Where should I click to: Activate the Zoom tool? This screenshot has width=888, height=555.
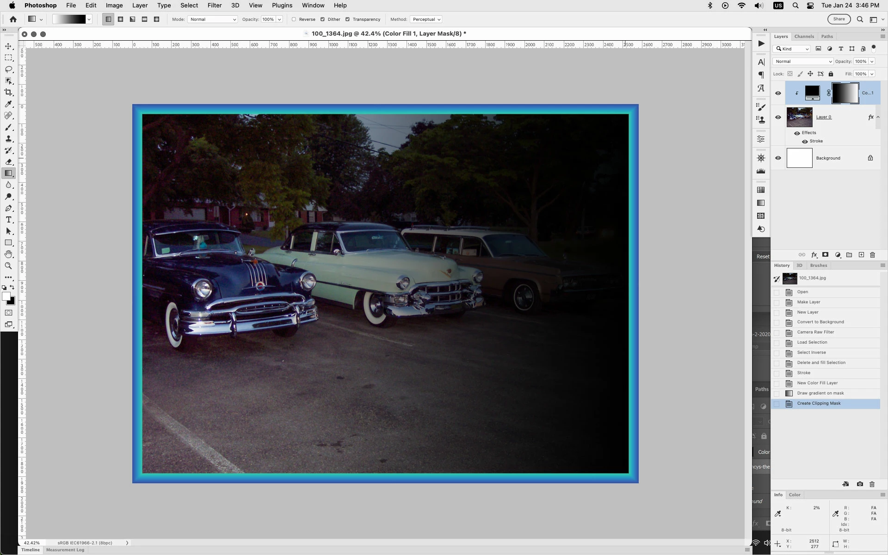(8, 266)
